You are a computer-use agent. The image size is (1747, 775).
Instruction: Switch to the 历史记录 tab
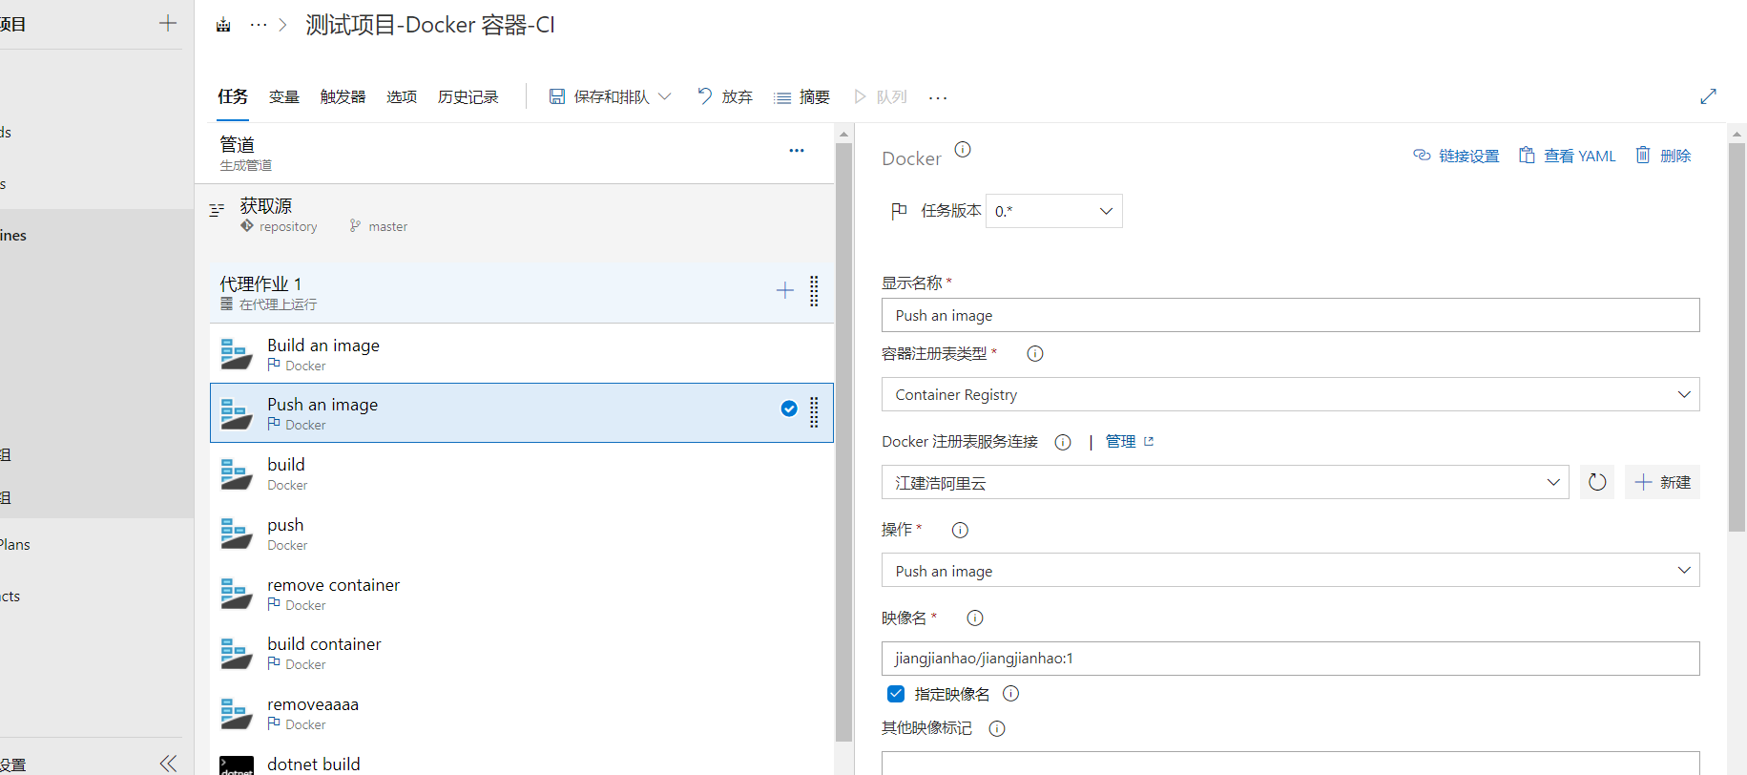pyautogui.click(x=468, y=96)
